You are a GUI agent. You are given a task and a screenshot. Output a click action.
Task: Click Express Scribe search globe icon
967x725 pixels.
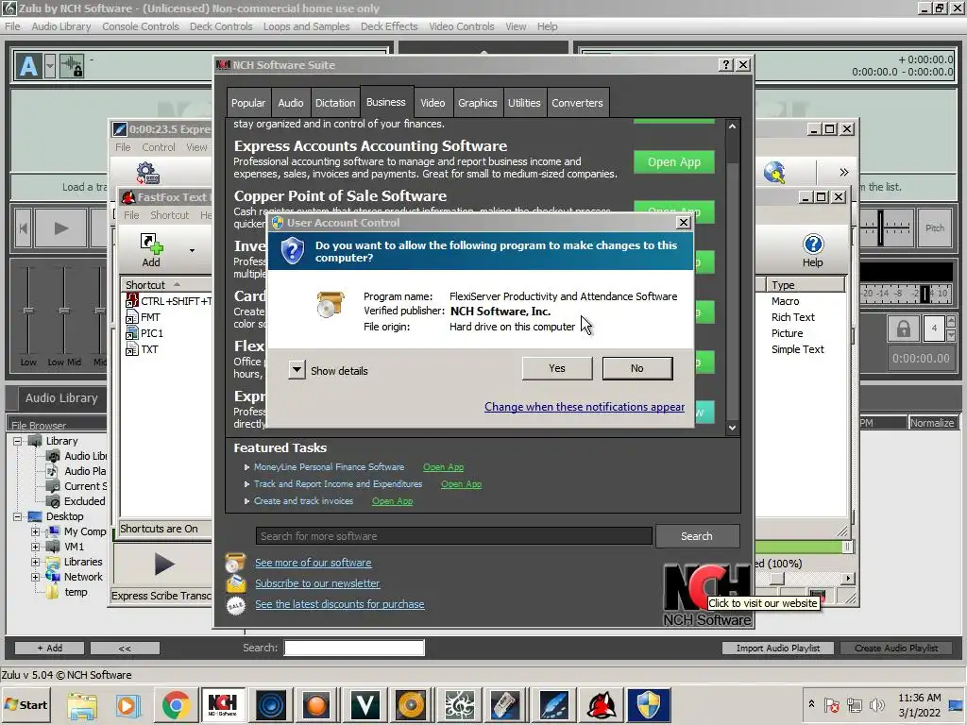[x=774, y=173]
